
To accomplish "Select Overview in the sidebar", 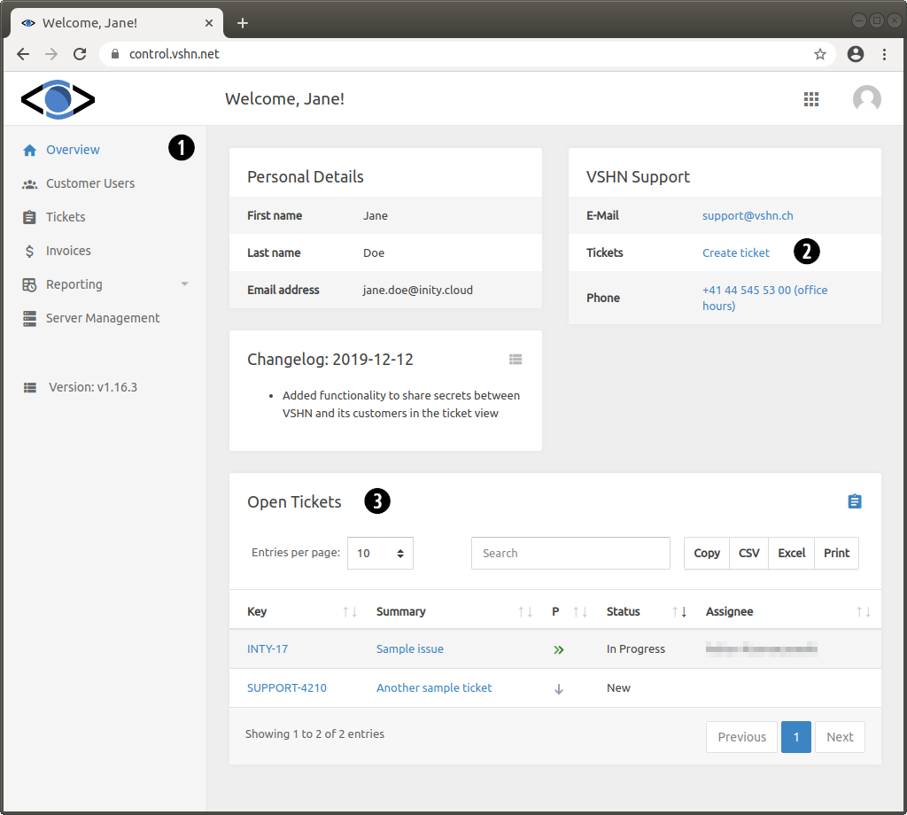I will point(73,150).
